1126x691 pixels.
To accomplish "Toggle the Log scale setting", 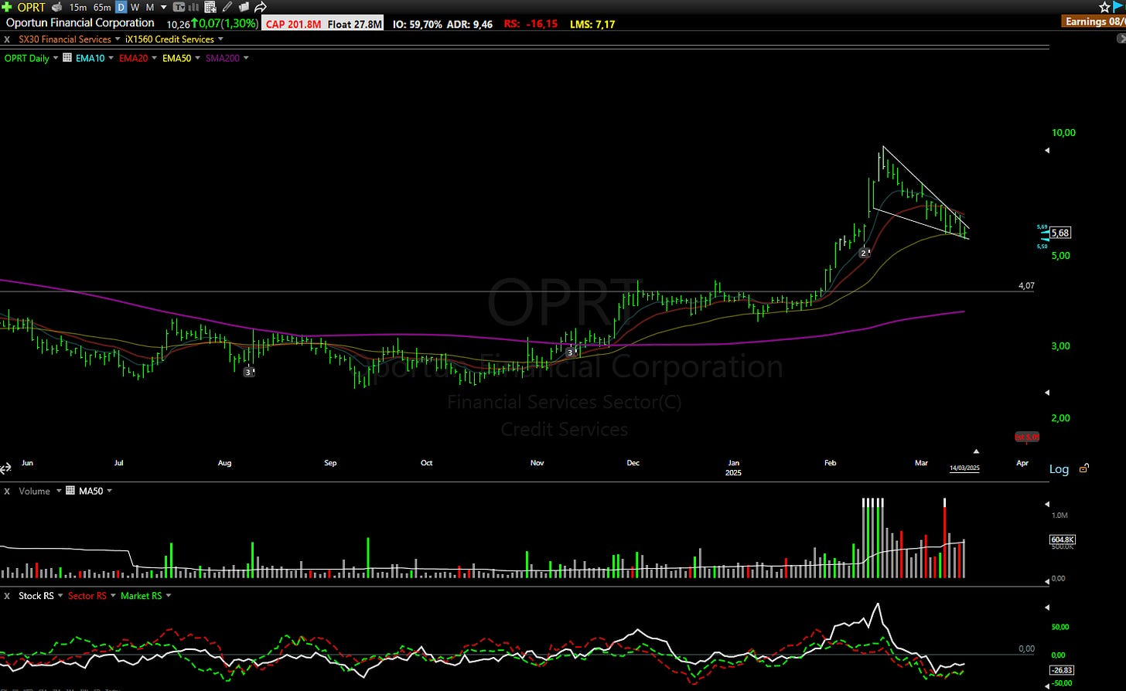I will pos(1059,469).
